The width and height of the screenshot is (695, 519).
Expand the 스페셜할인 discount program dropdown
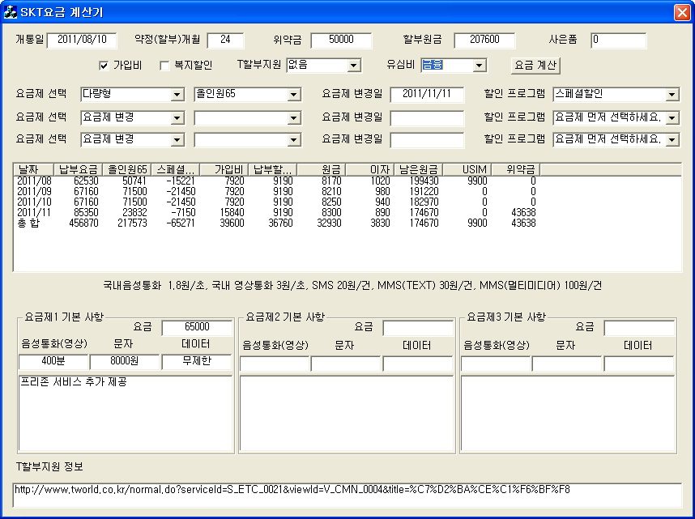672,95
